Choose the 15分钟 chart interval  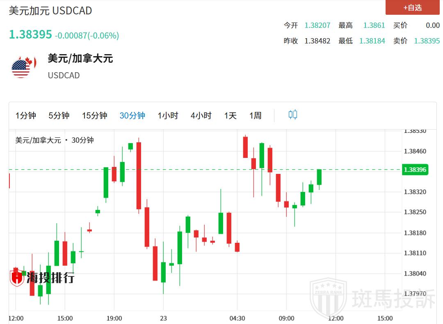[94, 116]
